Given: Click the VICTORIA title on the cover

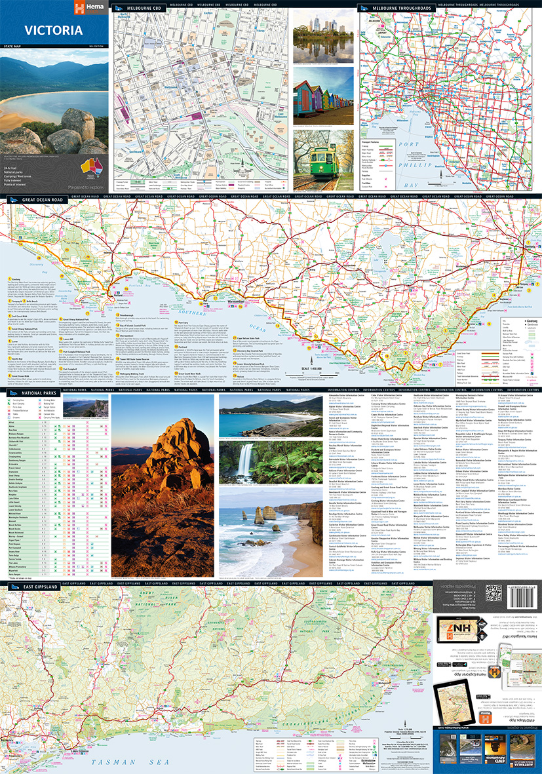Looking at the screenshot, I should tap(54, 30).
